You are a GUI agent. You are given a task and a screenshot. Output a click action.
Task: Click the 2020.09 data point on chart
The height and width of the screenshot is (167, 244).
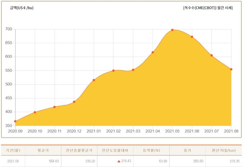pos(15,121)
